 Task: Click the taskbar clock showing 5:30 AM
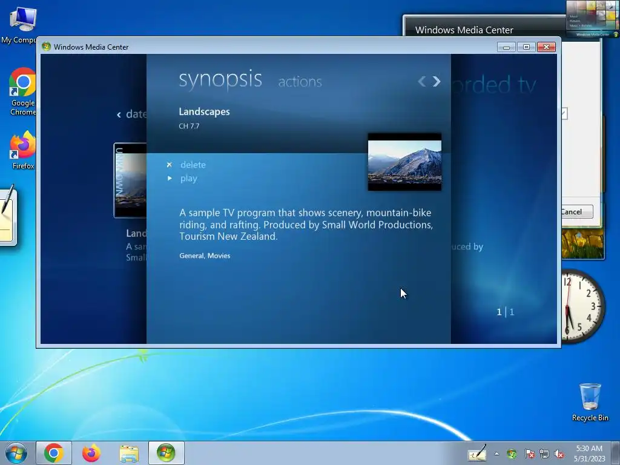589,453
